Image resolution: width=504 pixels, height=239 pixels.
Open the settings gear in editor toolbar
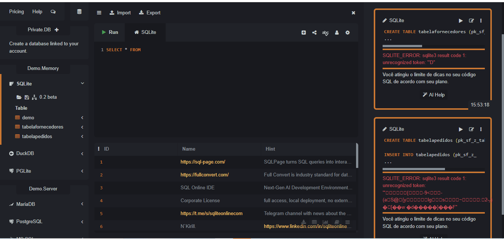(x=348, y=32)
